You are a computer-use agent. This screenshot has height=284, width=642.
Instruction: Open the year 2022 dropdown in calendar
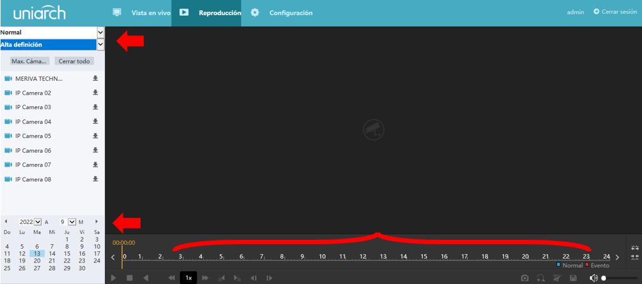(x=38, y=222)
